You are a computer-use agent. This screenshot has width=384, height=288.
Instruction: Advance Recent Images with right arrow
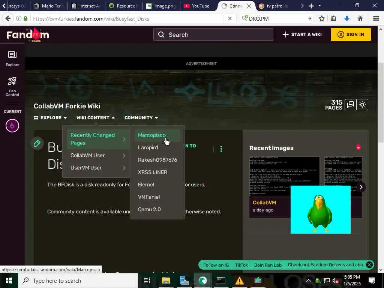click(361, 187)
